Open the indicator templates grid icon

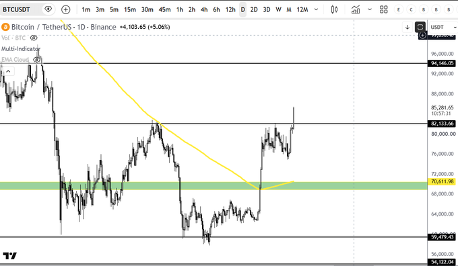(x=383, y=9)
